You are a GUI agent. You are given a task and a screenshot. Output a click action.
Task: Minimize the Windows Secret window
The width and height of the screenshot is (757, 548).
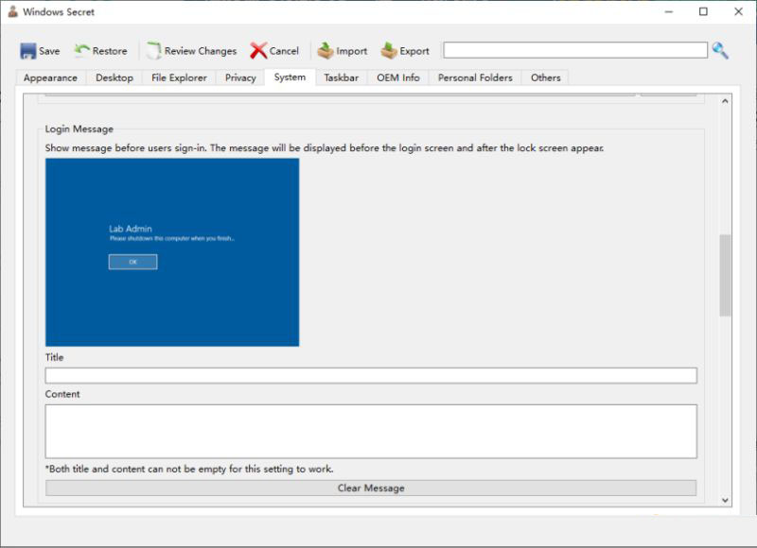(x=669, y=11)
